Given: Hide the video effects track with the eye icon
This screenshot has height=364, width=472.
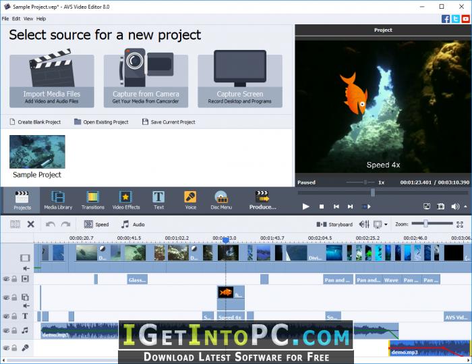Looking at the screenshot, I should coord(6,279).
